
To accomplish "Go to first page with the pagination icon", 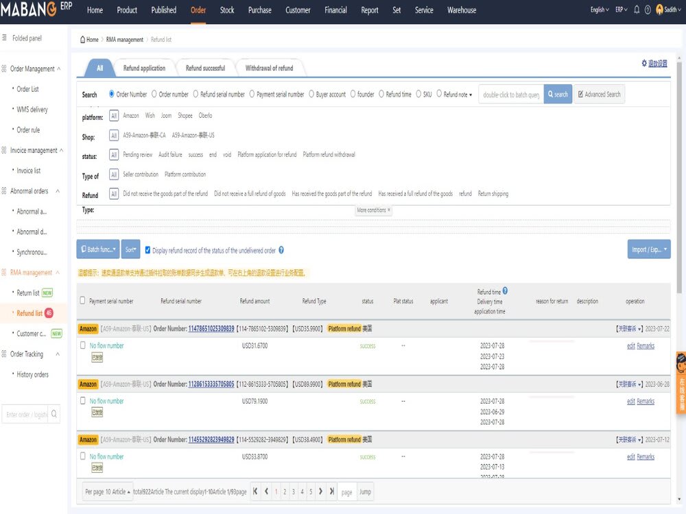I will click(255, 491).
